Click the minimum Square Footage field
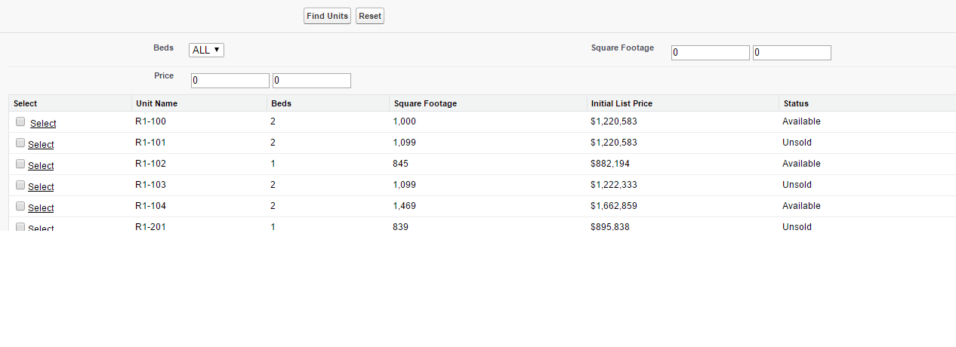 (x=710, y=53)
